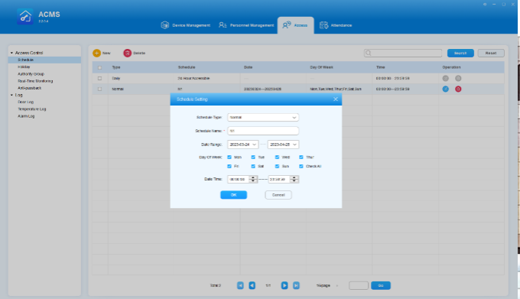Uncheck the Mon day checkbox

pos(229,157)
